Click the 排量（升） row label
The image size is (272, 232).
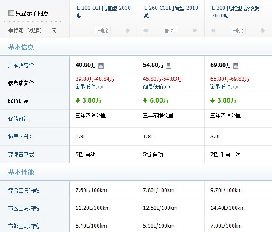click(20, 137)
